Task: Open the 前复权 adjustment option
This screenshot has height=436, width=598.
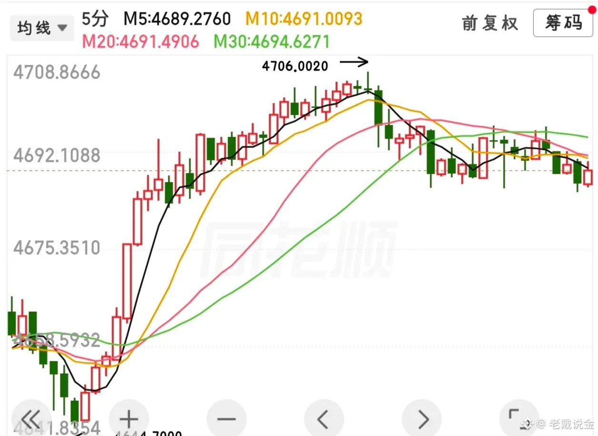Action: point(490,23)
